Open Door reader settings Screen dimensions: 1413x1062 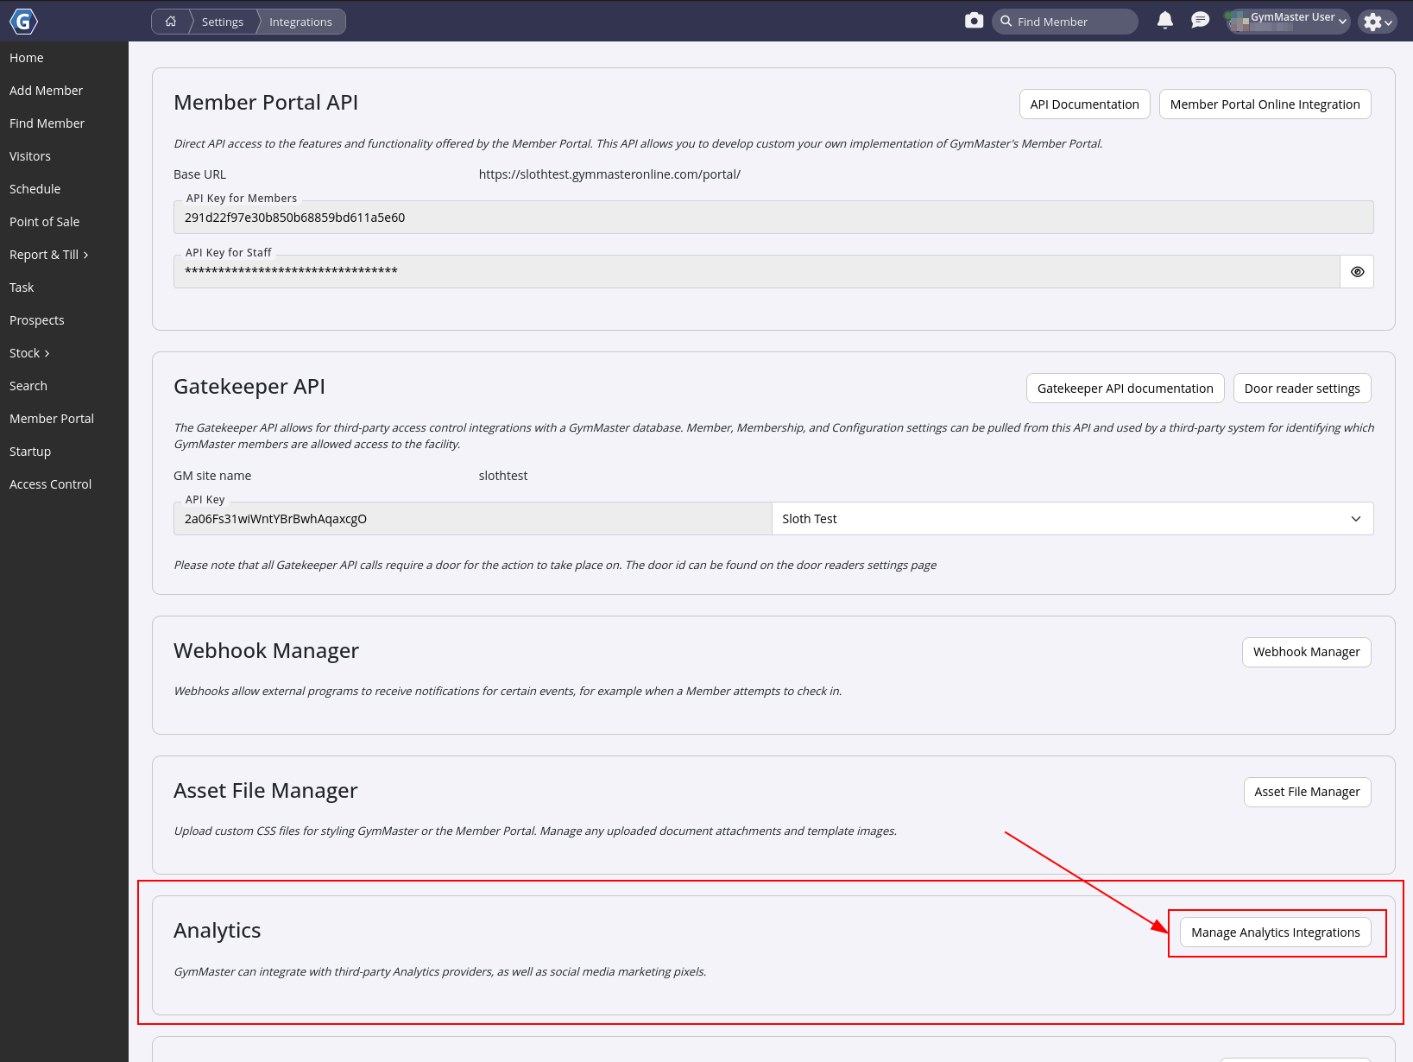[x=1302, y=389]
